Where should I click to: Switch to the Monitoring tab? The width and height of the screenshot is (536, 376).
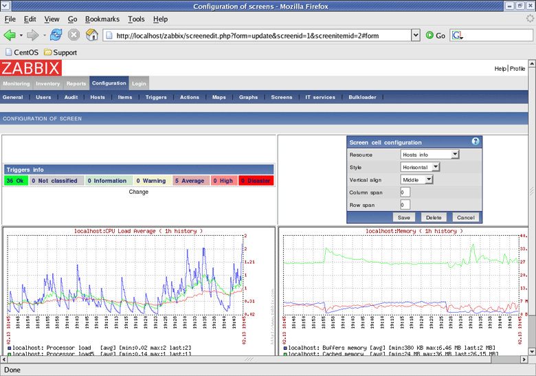click(x=16, y=84)
